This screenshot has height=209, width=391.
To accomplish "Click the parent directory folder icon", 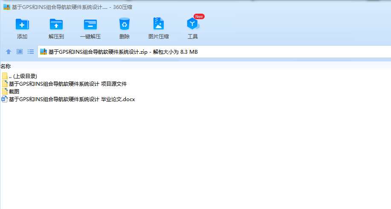I will 5,76.
